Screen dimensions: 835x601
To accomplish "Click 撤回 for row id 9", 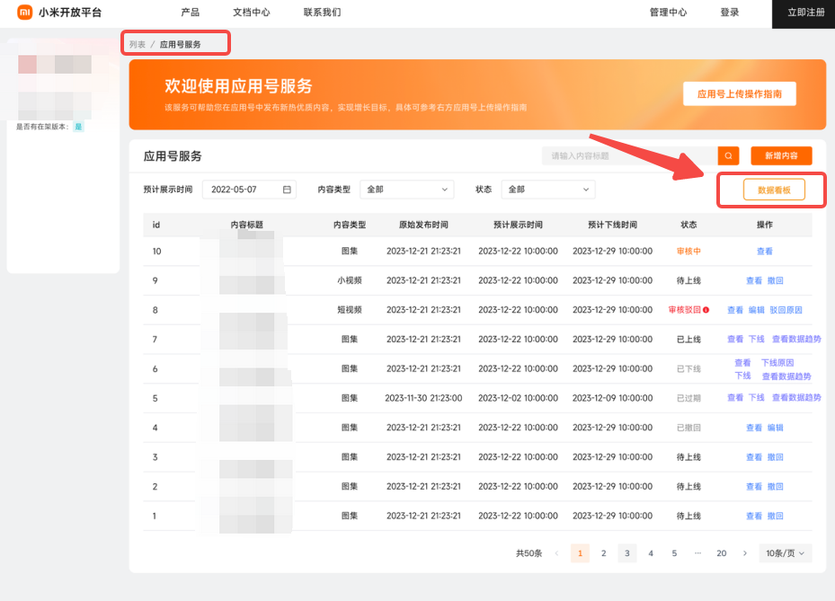I will coord(776,280).
